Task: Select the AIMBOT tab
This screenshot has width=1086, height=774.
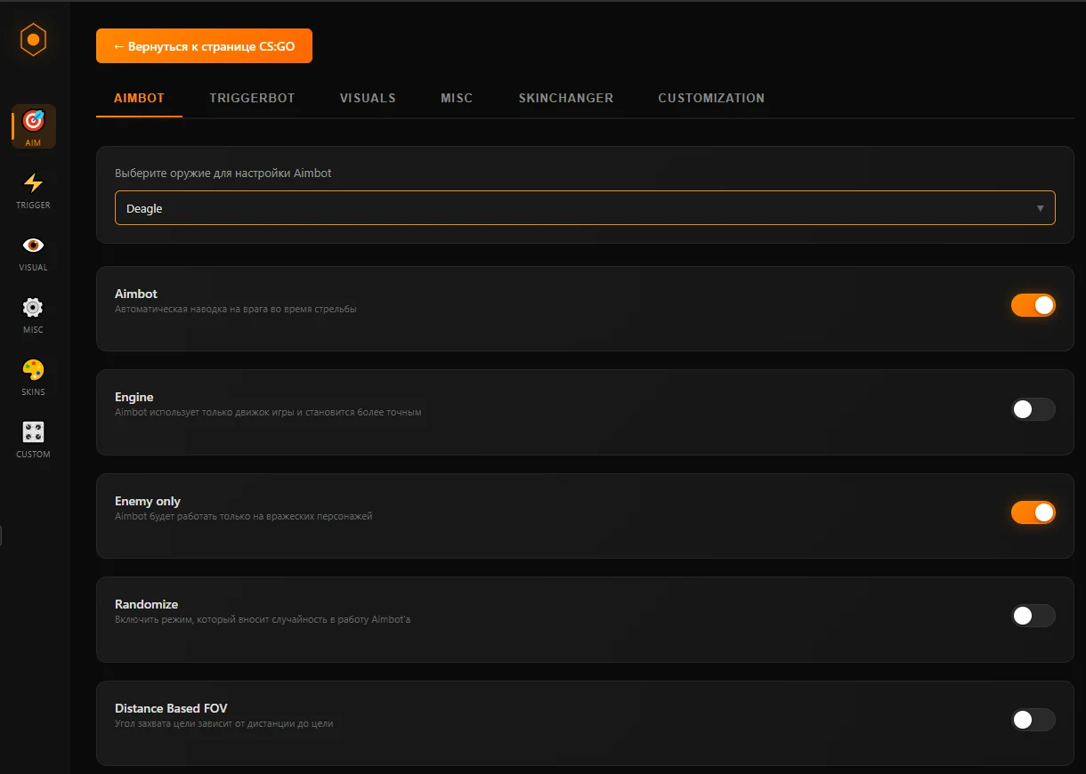Action: (x=139, y=98)
